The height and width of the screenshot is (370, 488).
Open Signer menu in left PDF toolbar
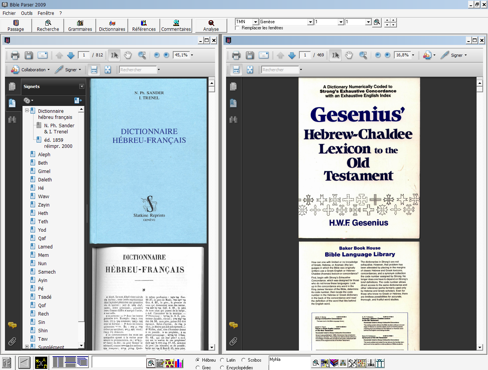(x=68, y=70)
